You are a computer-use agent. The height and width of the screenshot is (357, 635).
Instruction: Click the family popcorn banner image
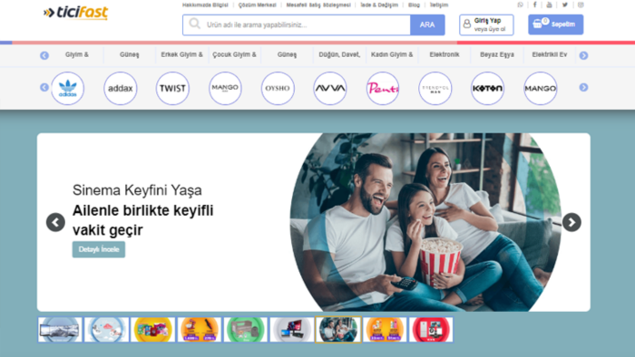coord(425,222)
